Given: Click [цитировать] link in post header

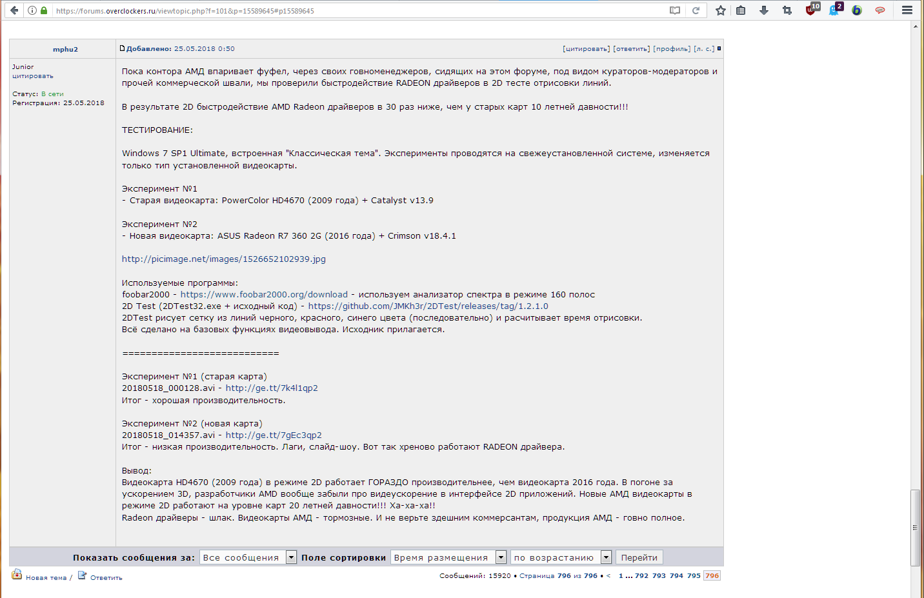Looking at the screenshot, I should click(x=586, y=48).
